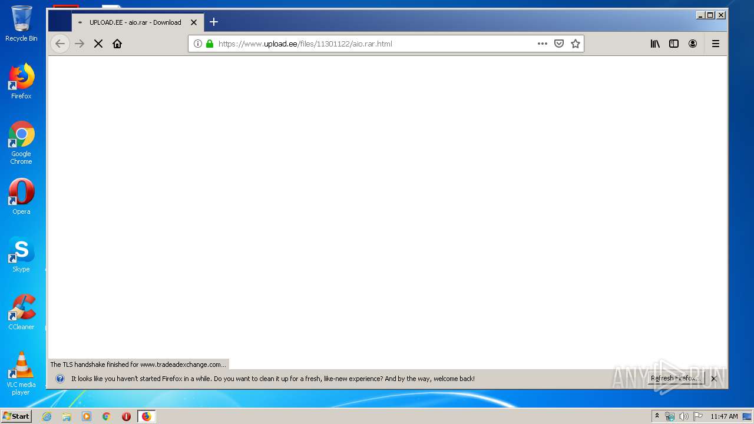Screen dimensions: 754x424
Task: Click the 11:47 AM taskbar clock
Action: pos(724,416)
